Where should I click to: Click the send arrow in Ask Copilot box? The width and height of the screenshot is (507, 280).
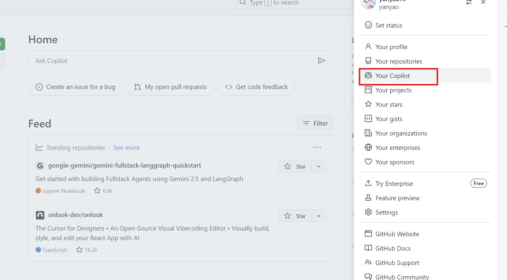321,61
